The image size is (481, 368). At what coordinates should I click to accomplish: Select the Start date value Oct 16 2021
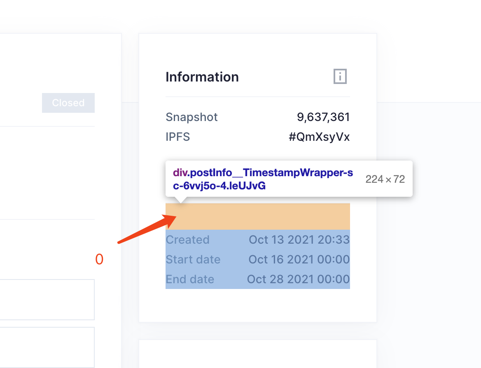click(299, 259)
